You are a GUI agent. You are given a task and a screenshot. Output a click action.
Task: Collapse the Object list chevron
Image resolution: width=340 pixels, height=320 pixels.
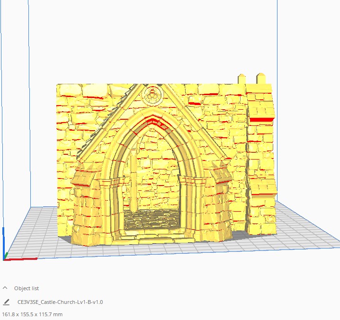5,288
